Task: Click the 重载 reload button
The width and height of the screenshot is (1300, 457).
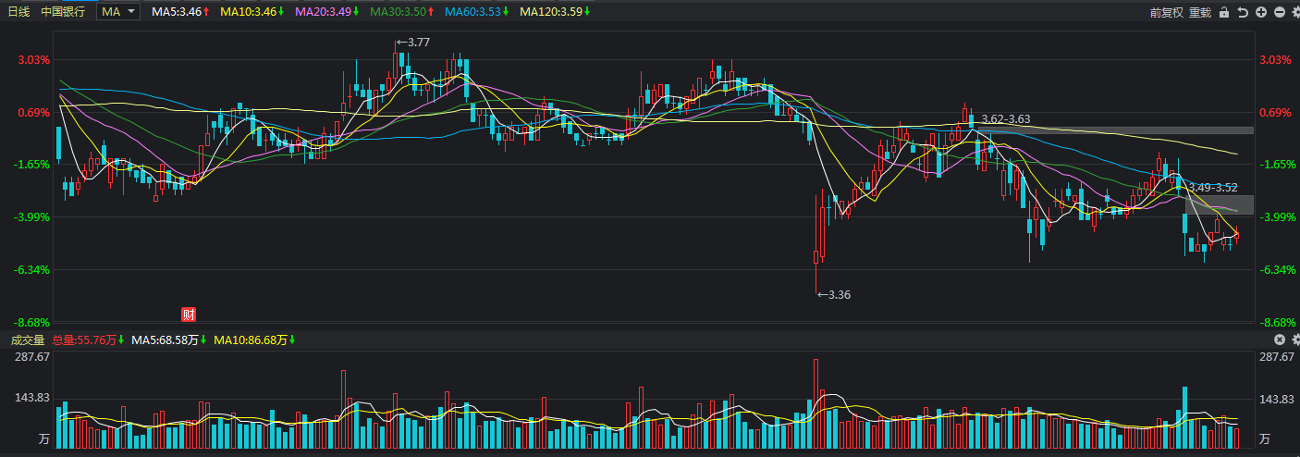Action: click(1200, 12)
